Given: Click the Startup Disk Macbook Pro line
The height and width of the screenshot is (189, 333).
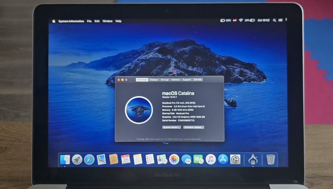Looking at the screenshot, I should (x=175, y=114).
